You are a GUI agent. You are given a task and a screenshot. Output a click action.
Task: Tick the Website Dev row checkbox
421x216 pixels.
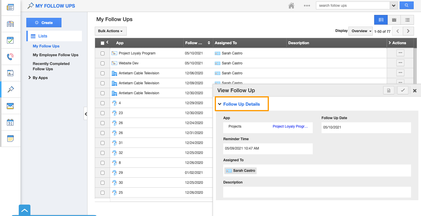(x=102, y=63)
